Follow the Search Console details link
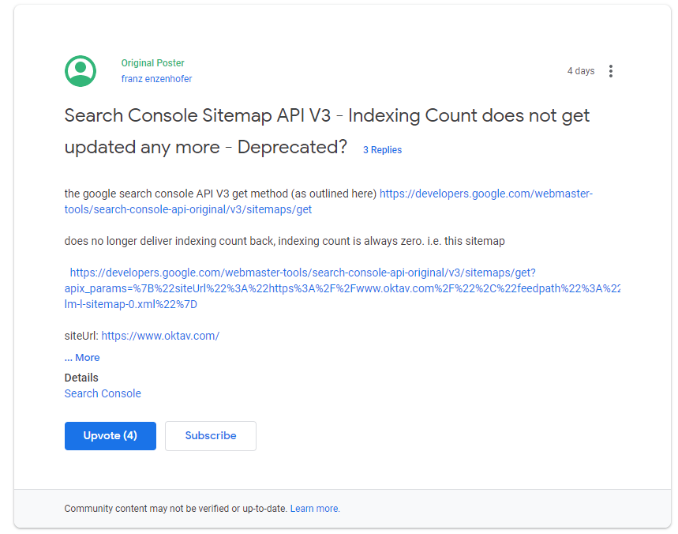Image resolution: width=678 pixels, height=534 pixels. coord(103,393)
